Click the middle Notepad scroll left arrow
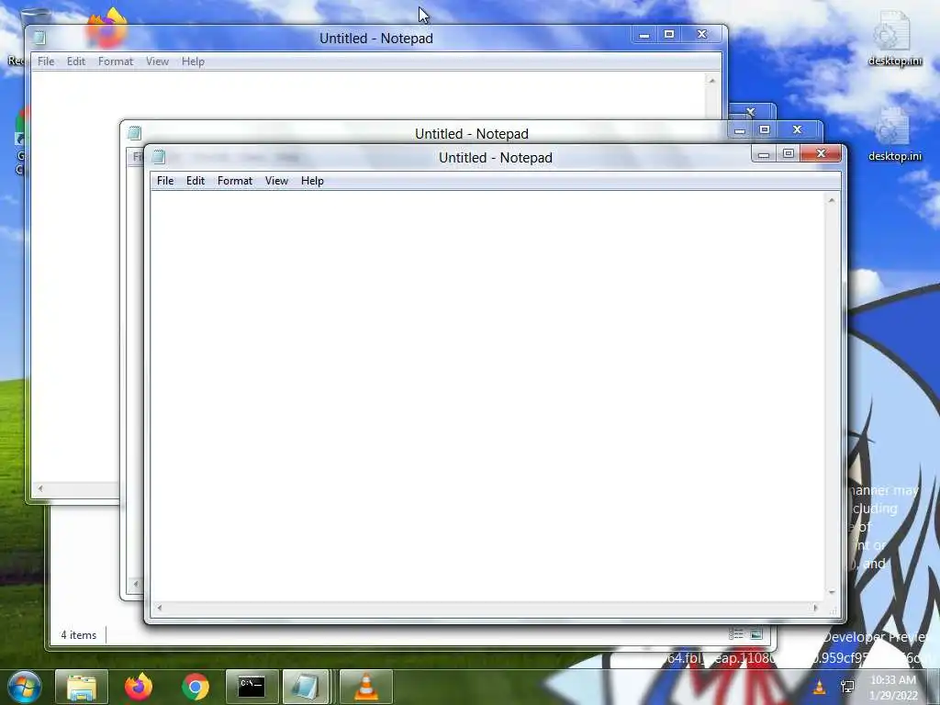The height and width of the screenshot is (705, 940). tap(136, 583)
